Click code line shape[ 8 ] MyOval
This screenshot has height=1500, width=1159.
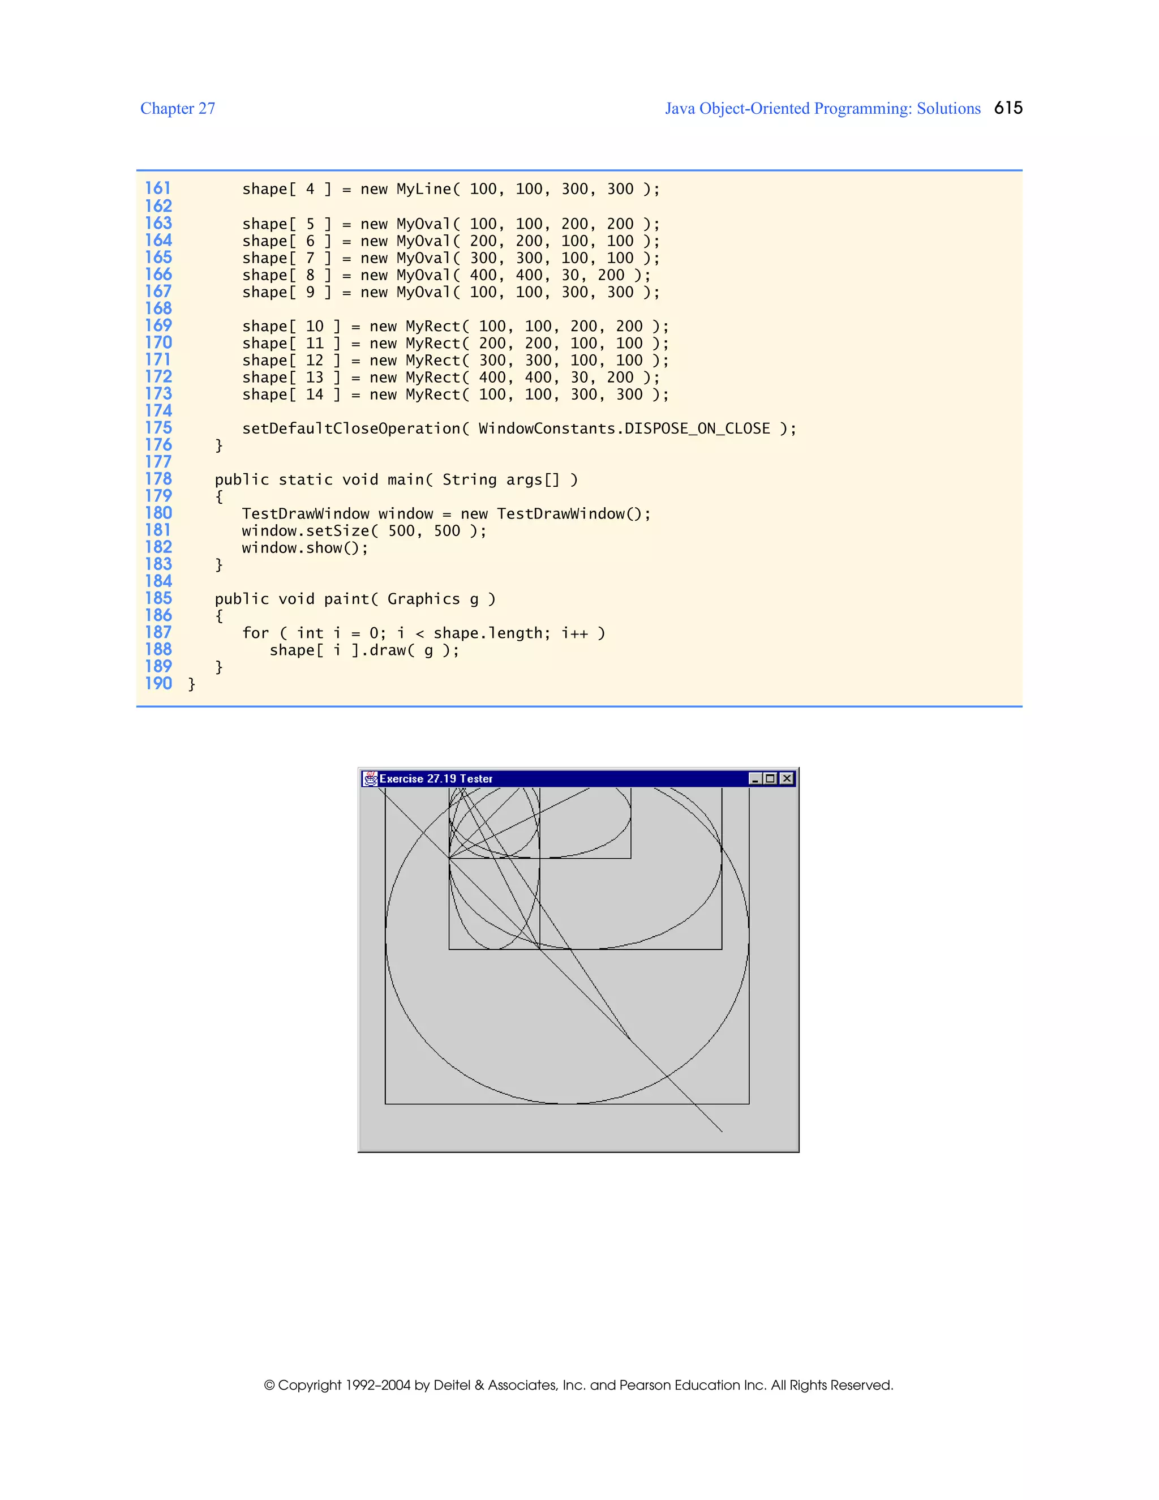point(447,276)
